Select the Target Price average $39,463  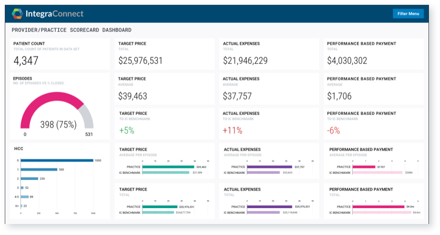click(x=133, y=96)
